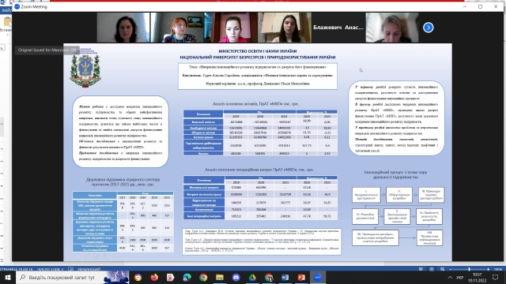Open the notifications action center
The height and width of the screenshot is (284, 506).
coord(496,277)
